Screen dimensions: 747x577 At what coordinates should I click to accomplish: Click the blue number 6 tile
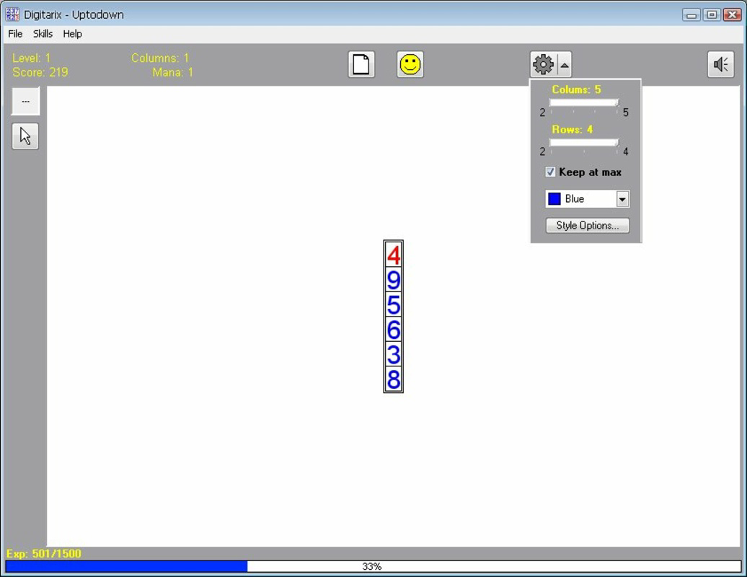click(x=394, y=329)
